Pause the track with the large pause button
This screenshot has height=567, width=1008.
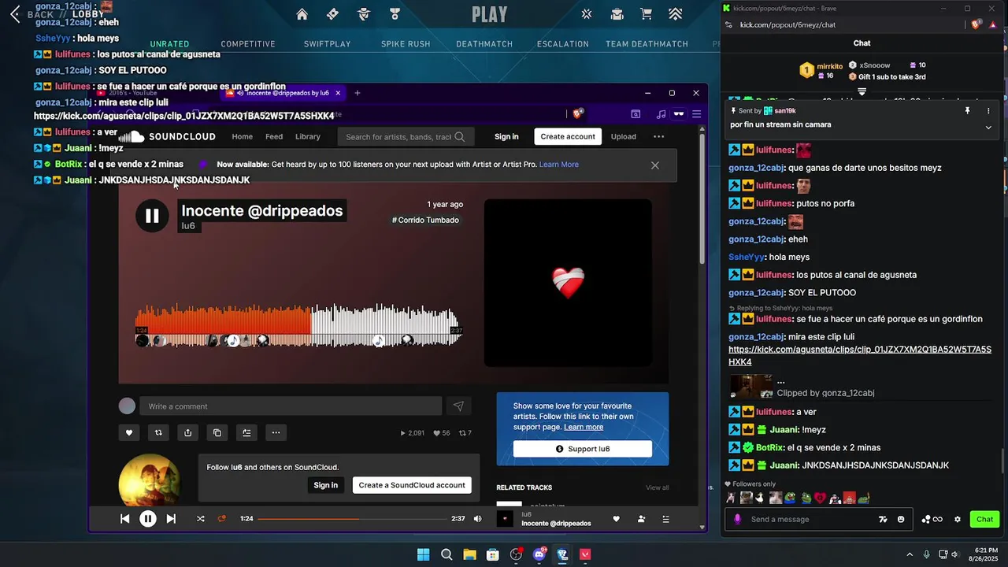(152, 216)
